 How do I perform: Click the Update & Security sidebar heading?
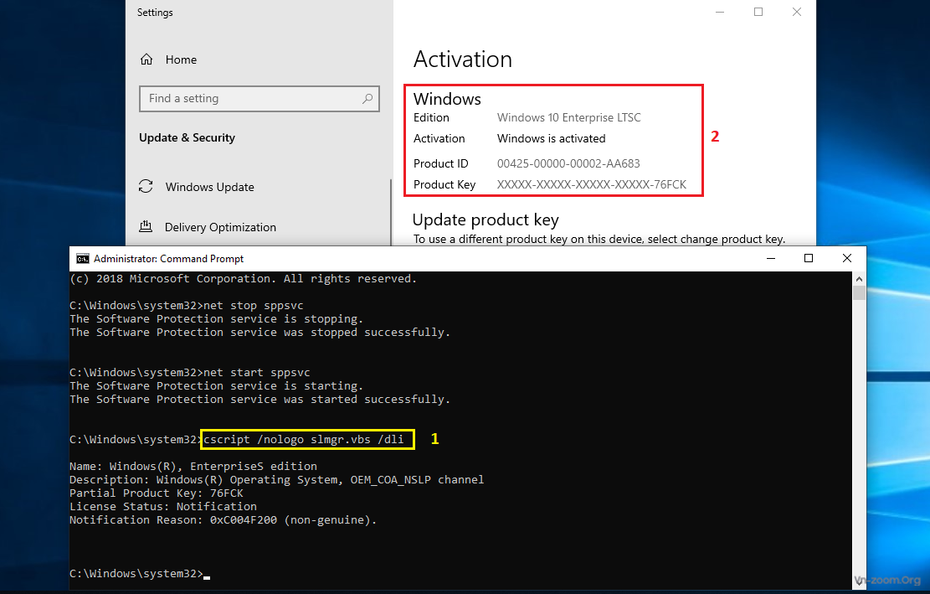click(x=187, y=137)
